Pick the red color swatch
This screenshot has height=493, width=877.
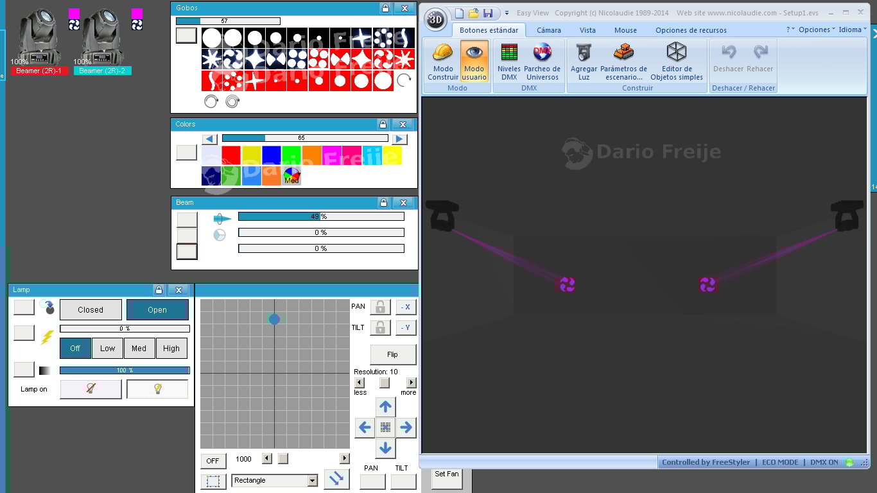(231, 155)
